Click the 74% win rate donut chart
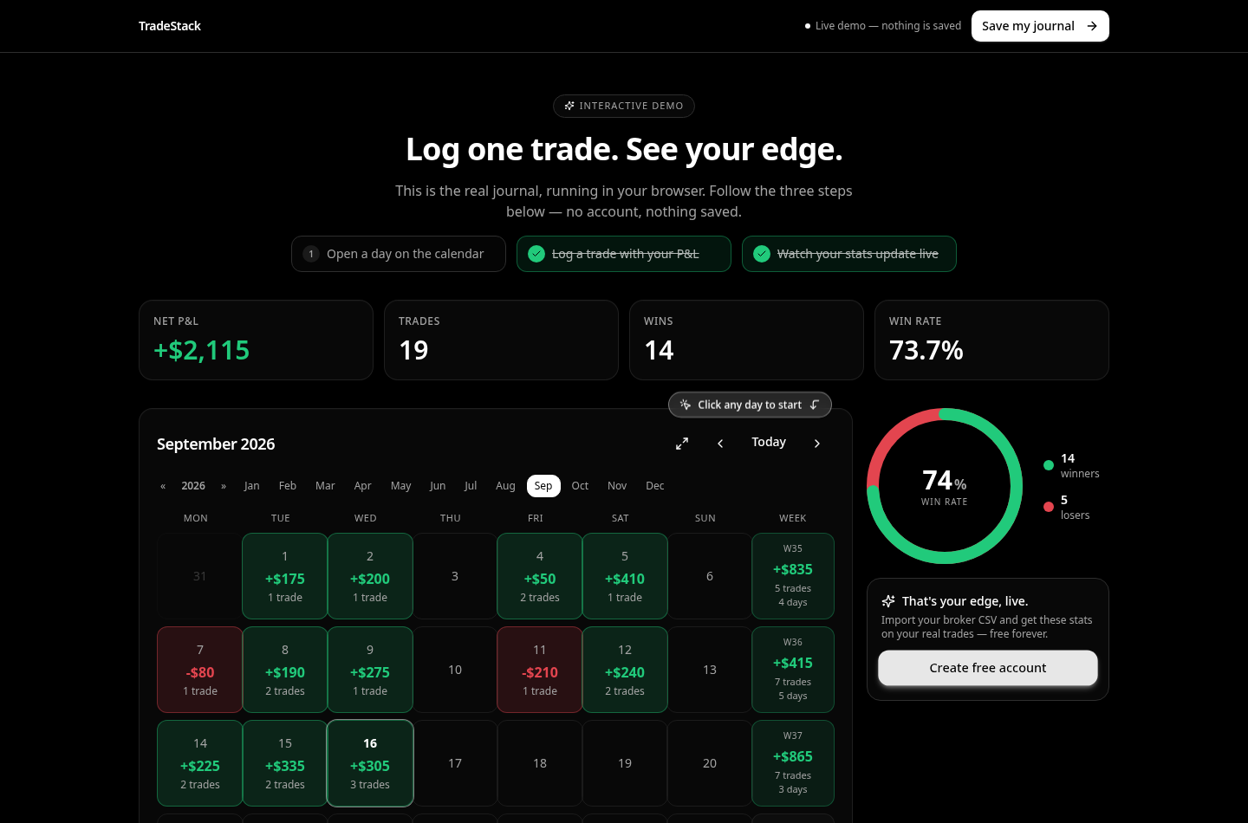 coord(945,486)
